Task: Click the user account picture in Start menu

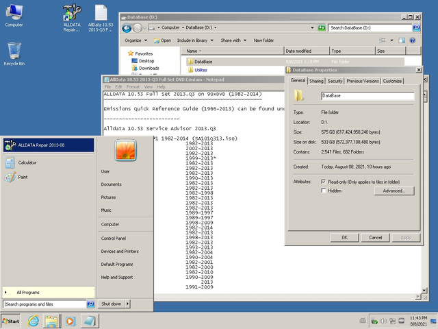Action: click(125, 150)
